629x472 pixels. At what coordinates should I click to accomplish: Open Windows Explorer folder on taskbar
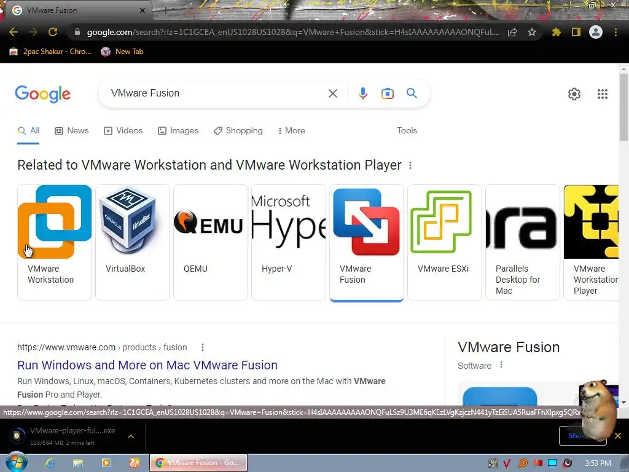[78, 463]
